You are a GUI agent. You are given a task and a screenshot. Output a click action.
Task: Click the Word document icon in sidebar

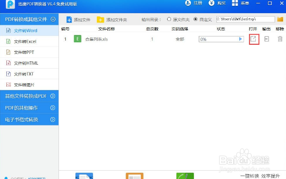pos(8,31)
